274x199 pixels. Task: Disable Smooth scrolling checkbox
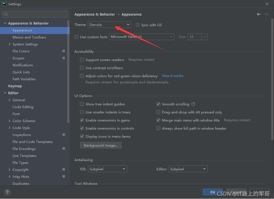click(158, 104)
